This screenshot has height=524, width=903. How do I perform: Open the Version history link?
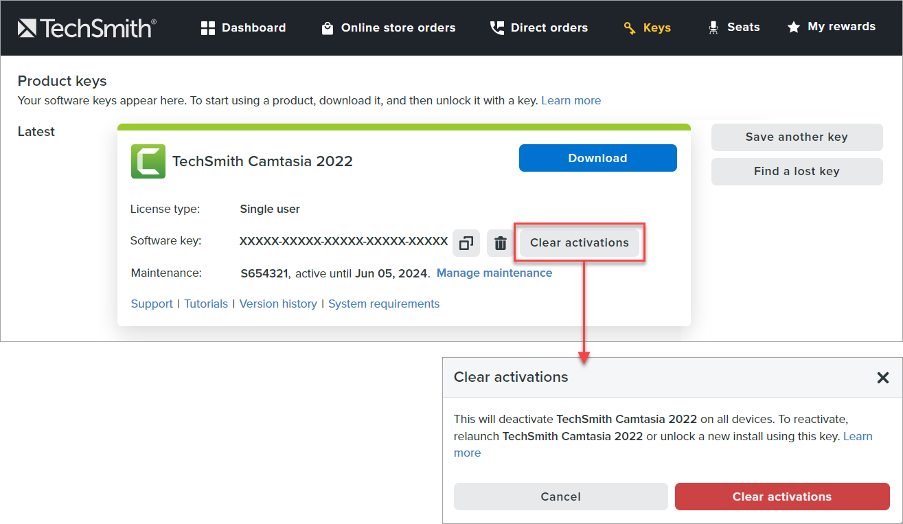(x=277, y=303)
